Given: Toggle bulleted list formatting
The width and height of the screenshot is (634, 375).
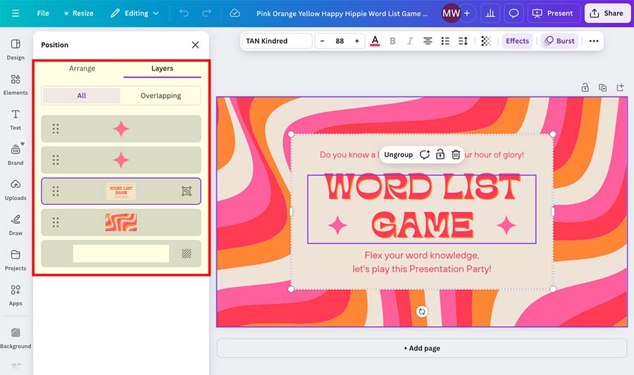Looking at the screenshot, I should coord(445,42).
